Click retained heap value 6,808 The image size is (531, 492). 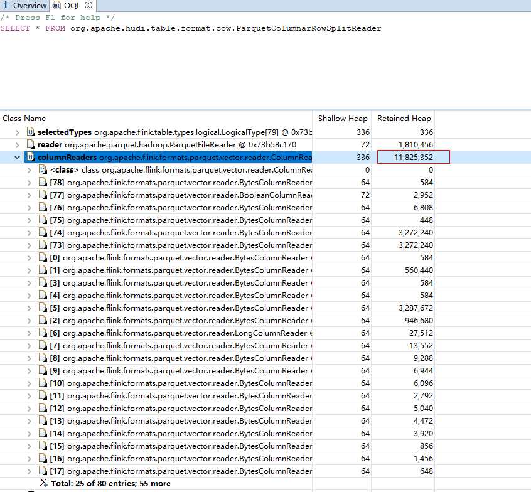[x=423, y=208]
